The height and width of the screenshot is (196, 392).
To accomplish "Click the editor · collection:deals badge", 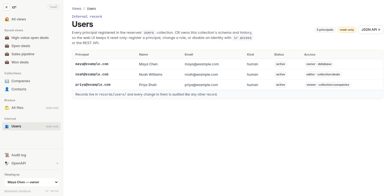I will (x=323, y=74).
